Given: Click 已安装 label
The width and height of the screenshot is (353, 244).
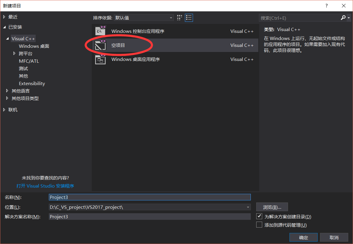Looking at the screenshot, I should click(x=15, y=27).
